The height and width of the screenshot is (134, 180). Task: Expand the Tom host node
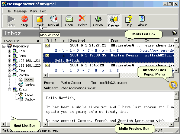tap(10, 51)
